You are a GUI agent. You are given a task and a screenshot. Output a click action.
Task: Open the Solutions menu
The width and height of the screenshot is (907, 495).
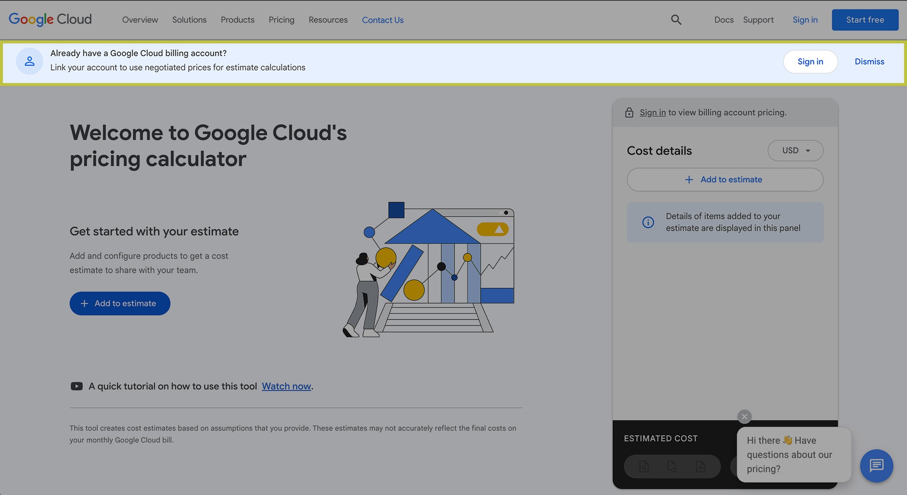[x=189, y=20]
